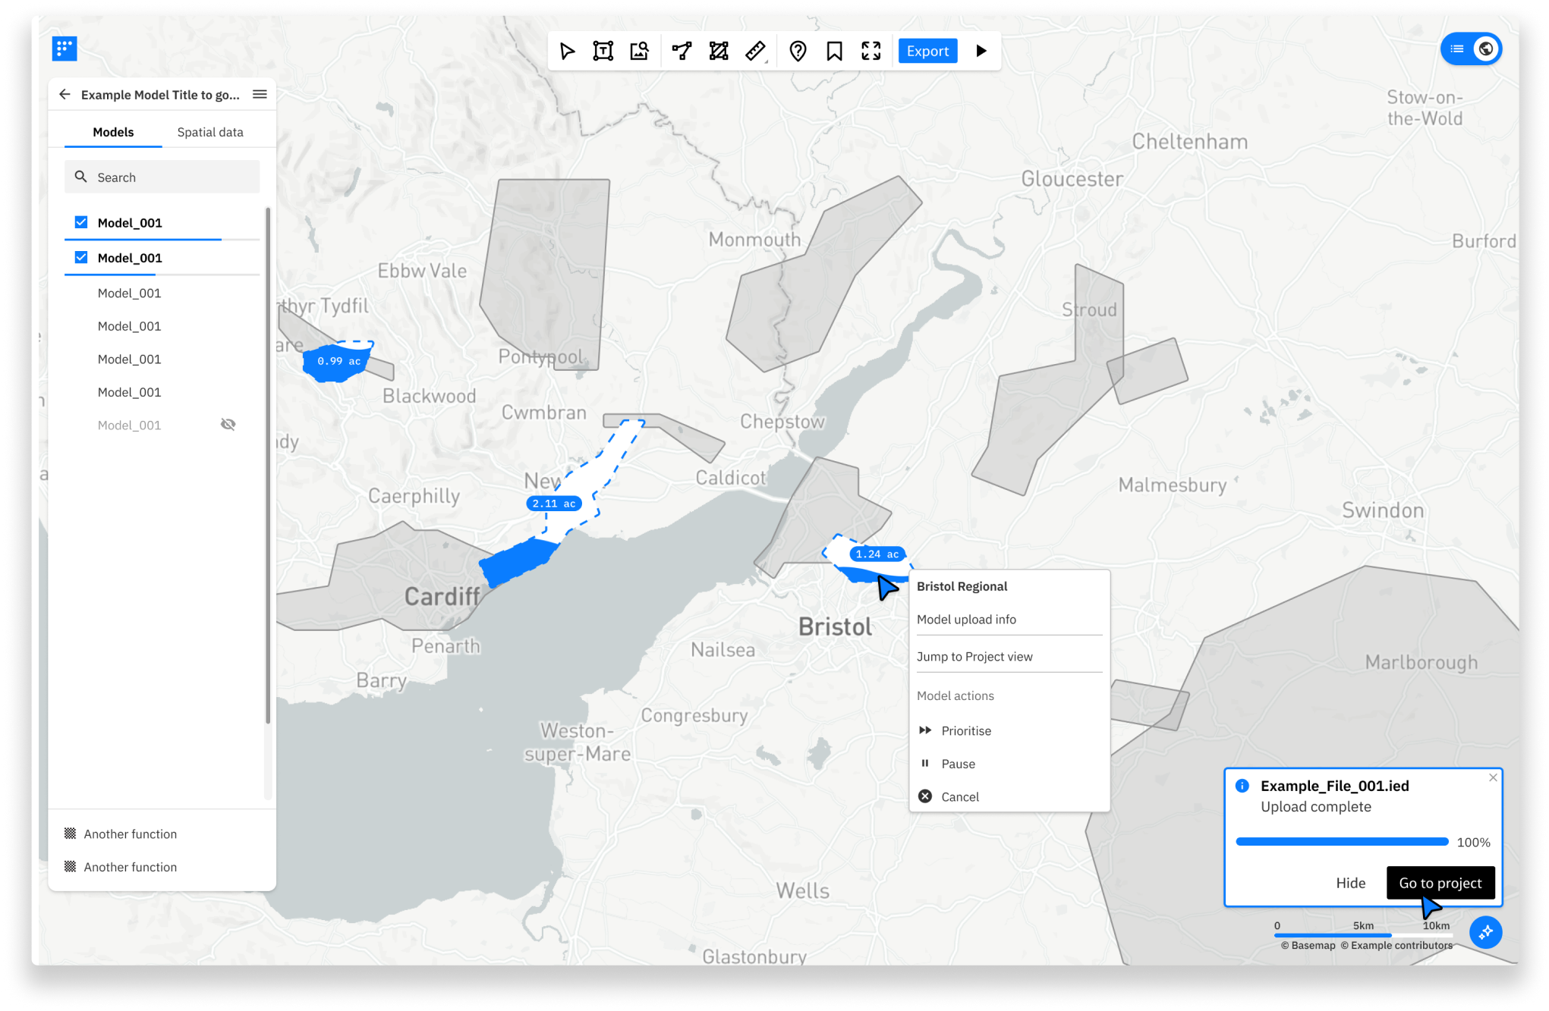Click the play arrow next to Export

[981, 51]
